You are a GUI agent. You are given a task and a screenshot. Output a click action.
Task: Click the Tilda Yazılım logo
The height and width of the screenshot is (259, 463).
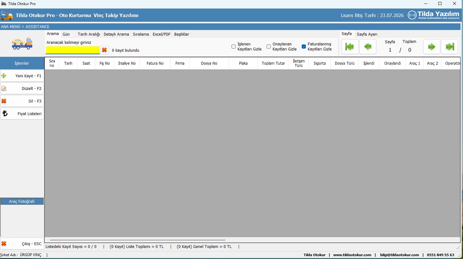click(433, 15)
